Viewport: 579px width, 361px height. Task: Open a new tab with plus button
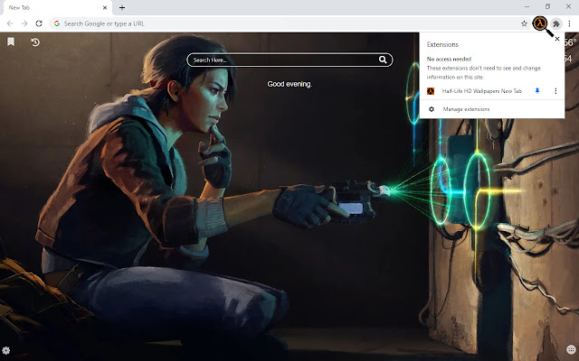(x=122, y=7)
